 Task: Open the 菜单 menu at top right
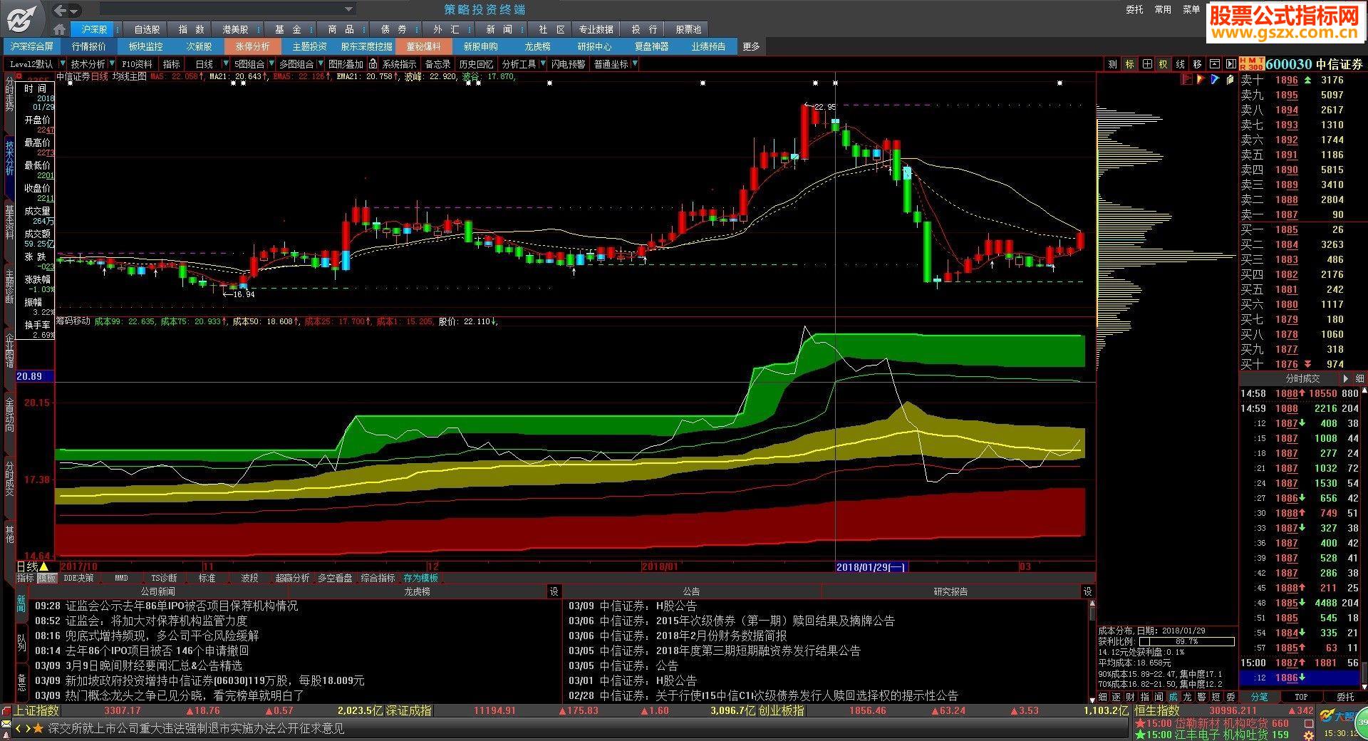[1191, 10]
